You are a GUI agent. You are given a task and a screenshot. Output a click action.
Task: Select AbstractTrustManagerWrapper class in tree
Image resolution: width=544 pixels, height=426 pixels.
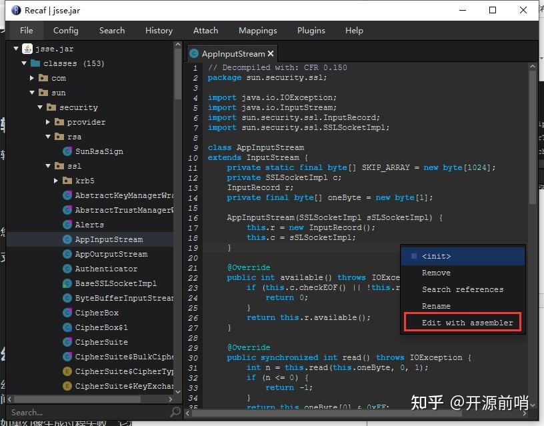(124, 210)
